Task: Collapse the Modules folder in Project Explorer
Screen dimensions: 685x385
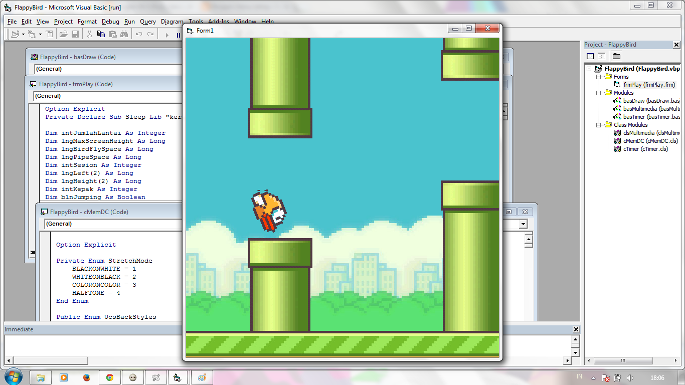Action: click(599, 93)
